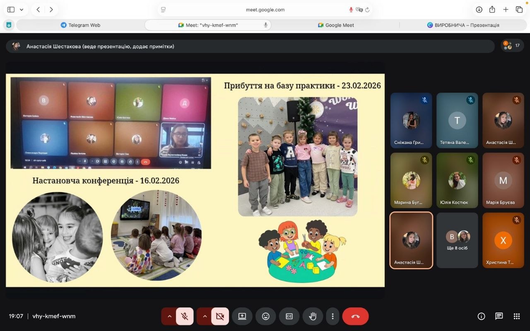Toggle closed captions CC button

[289, 316]
